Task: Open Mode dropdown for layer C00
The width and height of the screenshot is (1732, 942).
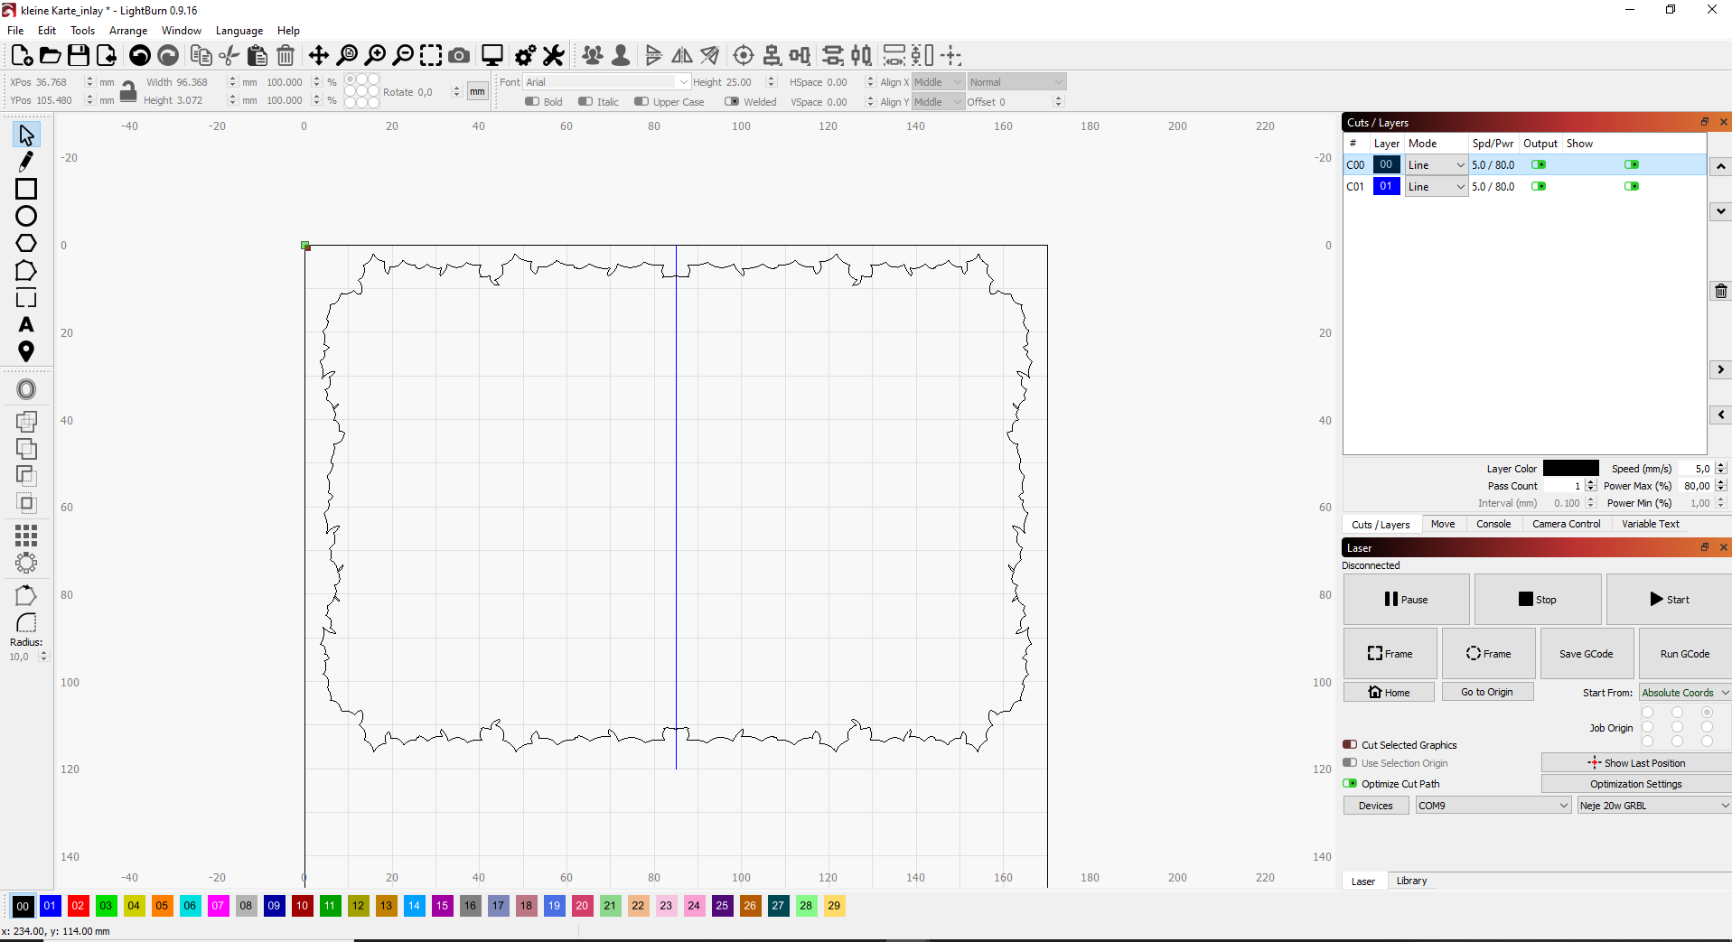Action: click(x=1437, y=165)
